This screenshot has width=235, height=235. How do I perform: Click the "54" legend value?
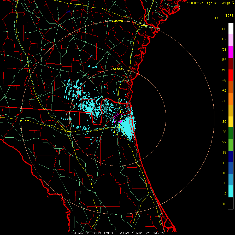click(x=224, y=60)
